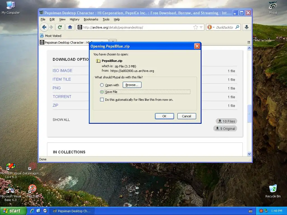Open the Tools menu
287x215 pixels.
pyautogui.click(x=106, y=19)
